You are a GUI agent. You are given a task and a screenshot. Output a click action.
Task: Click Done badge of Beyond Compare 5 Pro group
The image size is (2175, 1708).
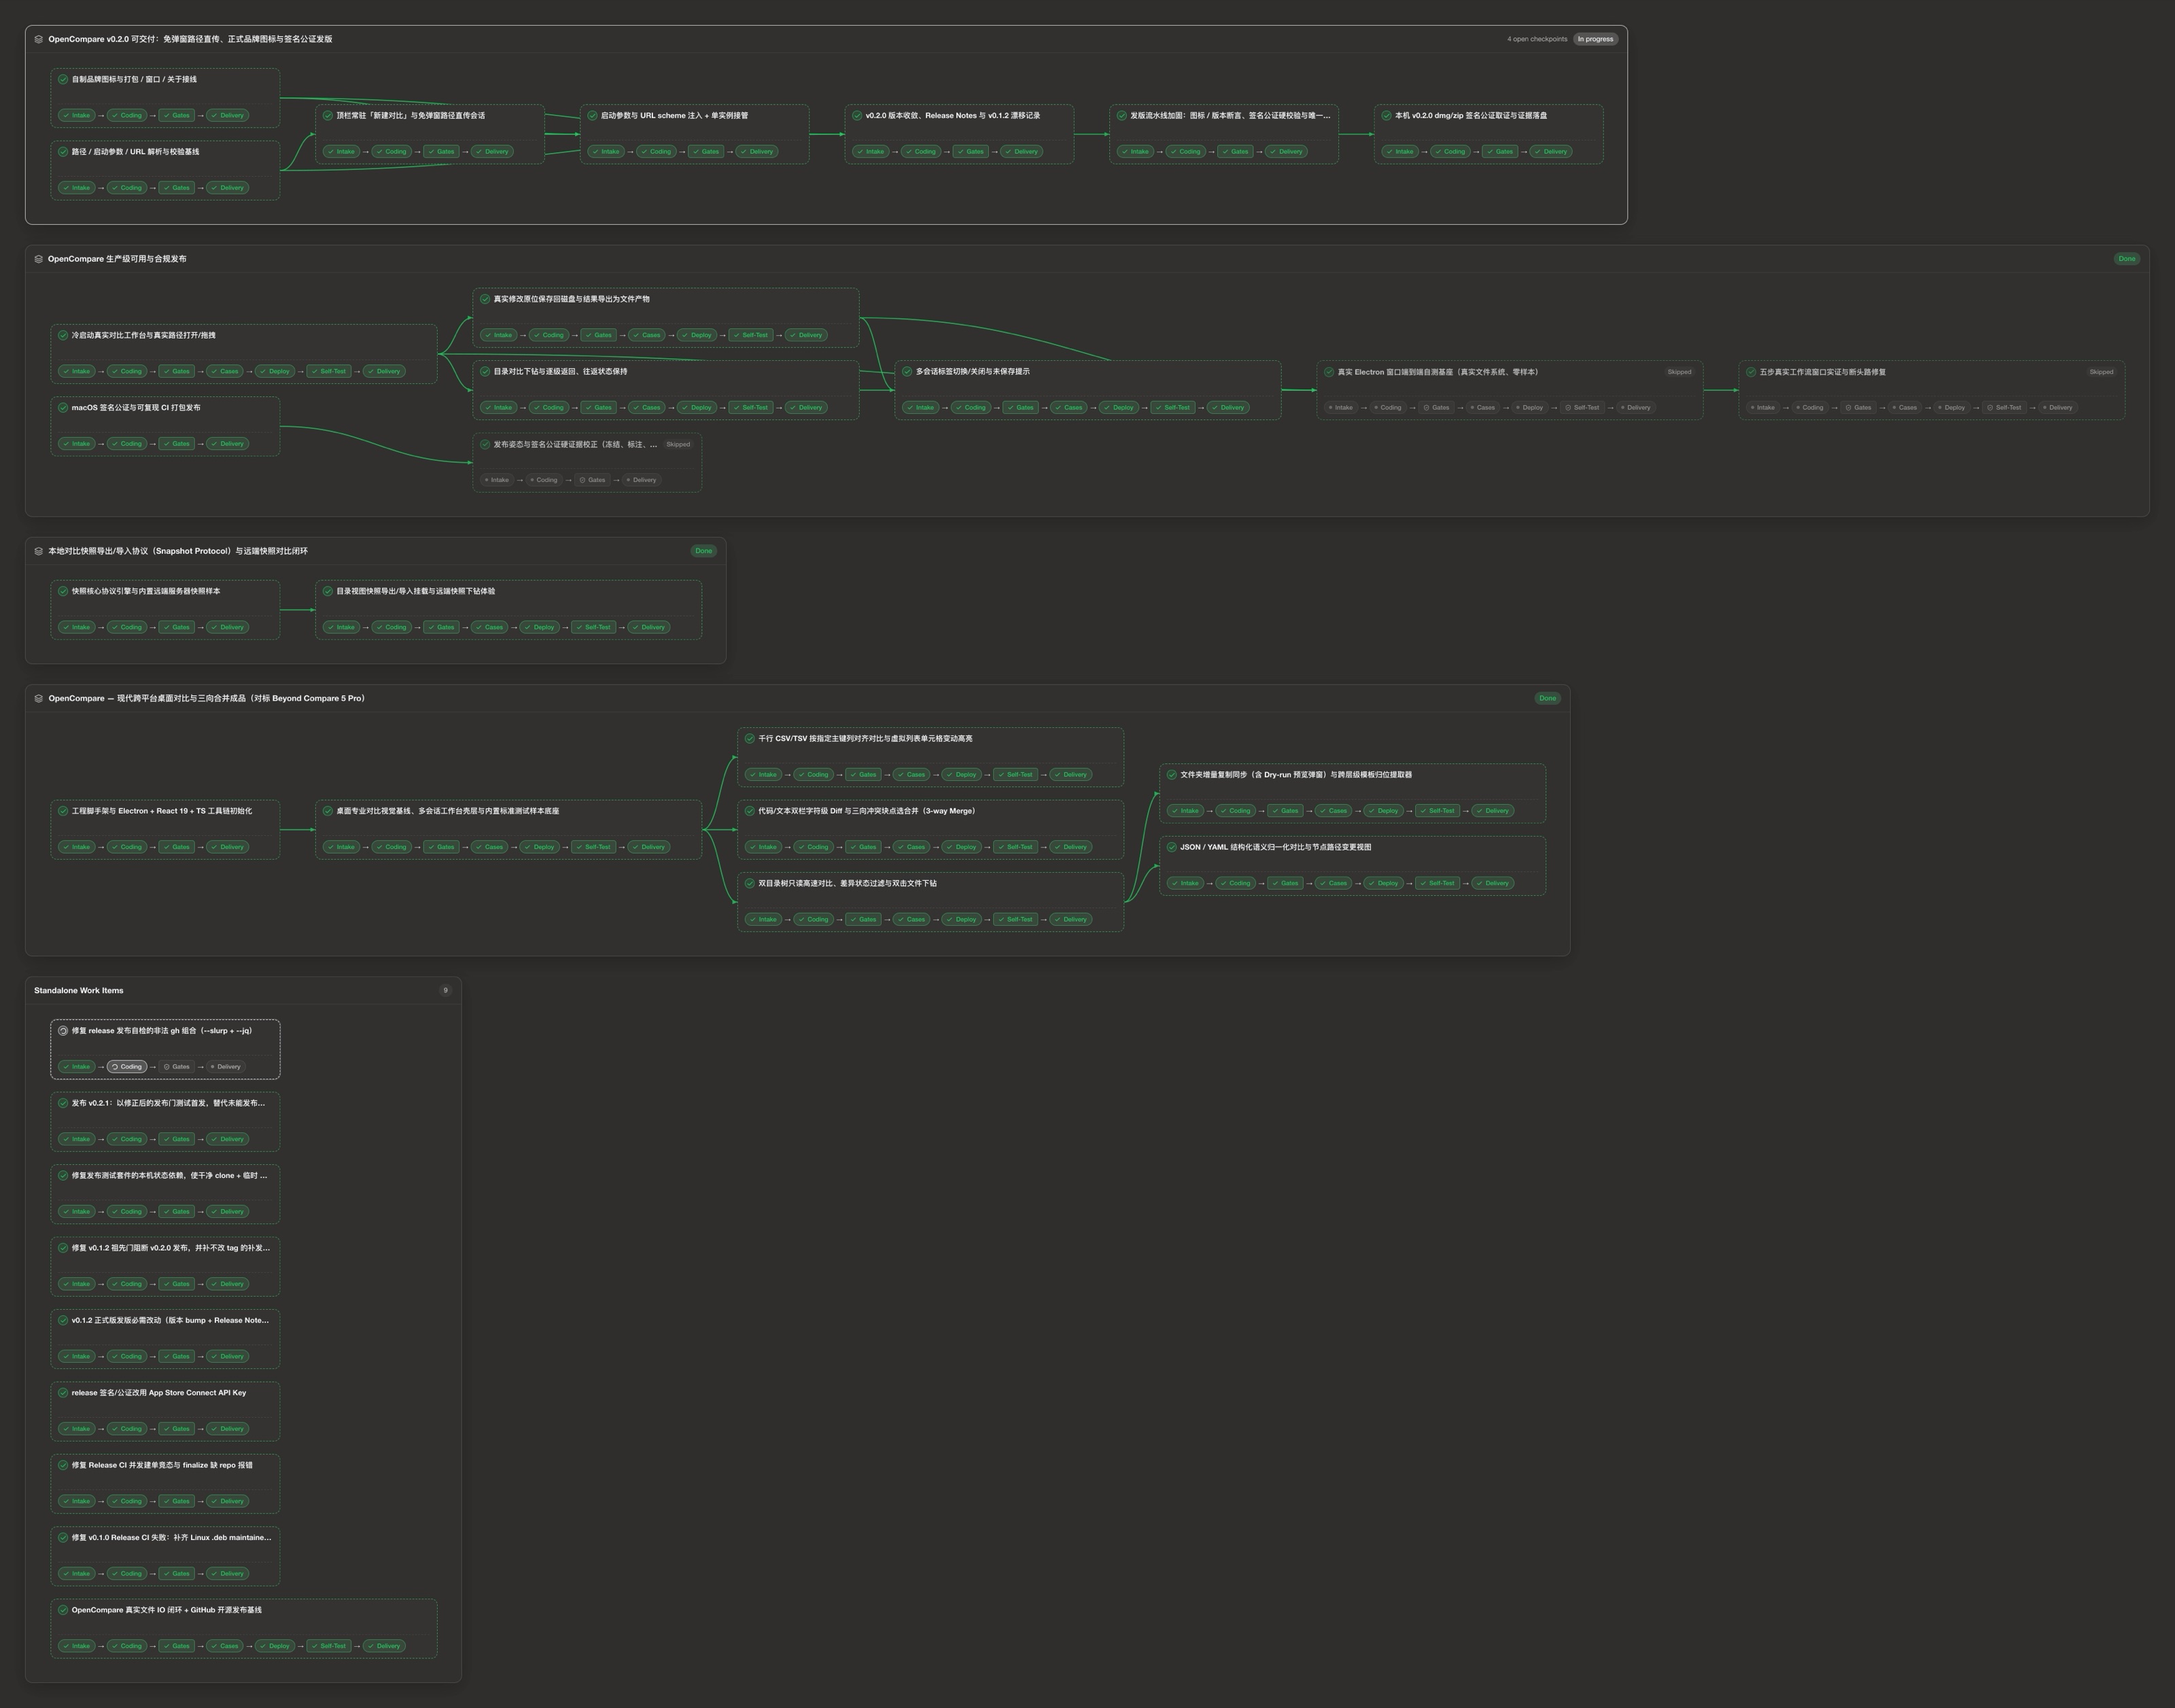(1547, 698)
